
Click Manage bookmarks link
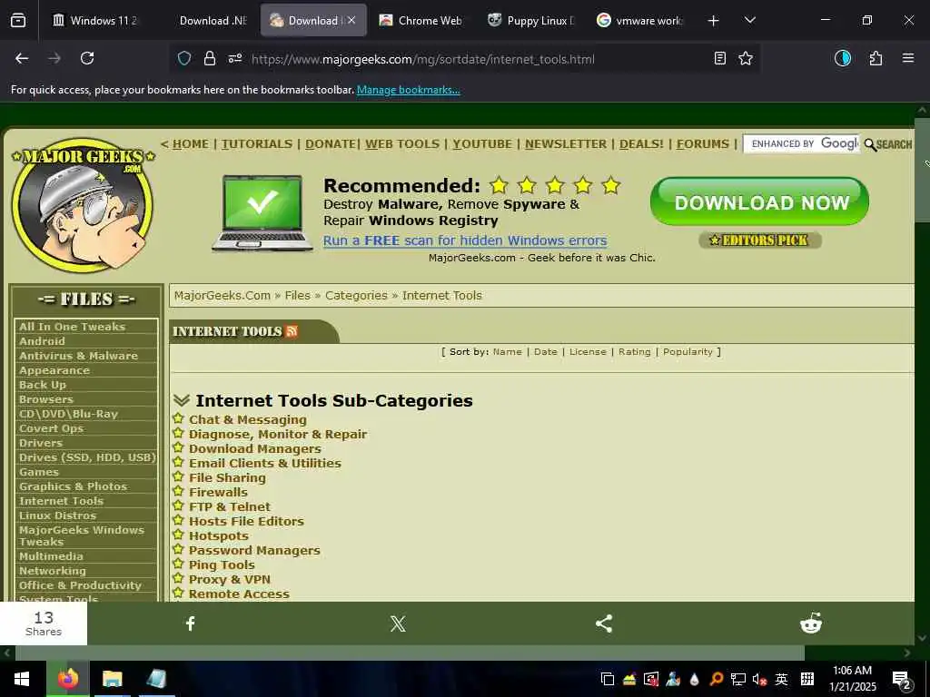click(x=408, y=90)
